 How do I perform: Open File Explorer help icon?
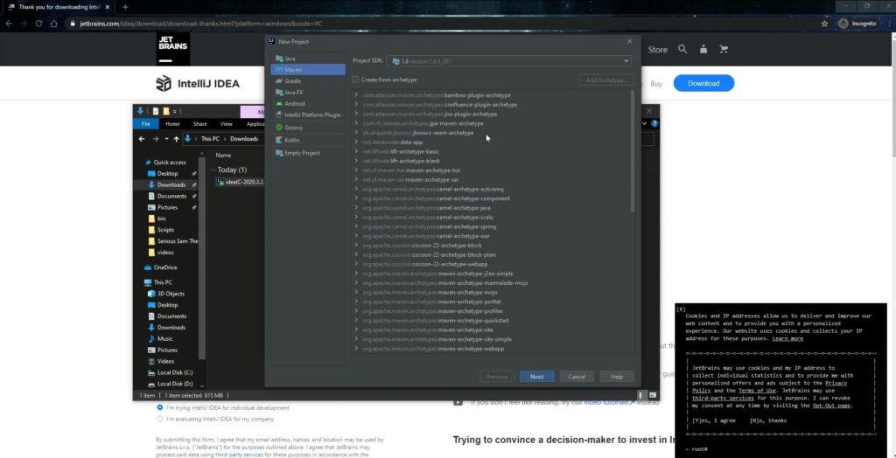coord(654,123)
